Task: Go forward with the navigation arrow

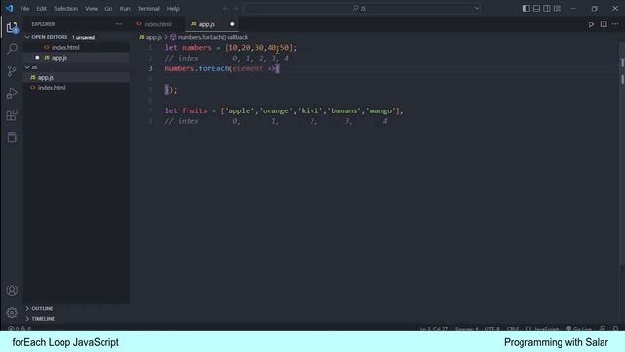Action: pos(236,9)
